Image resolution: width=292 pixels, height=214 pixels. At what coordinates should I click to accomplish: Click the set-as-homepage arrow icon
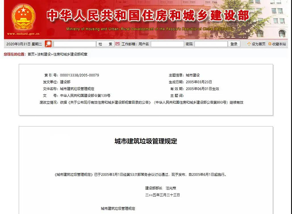249,44
